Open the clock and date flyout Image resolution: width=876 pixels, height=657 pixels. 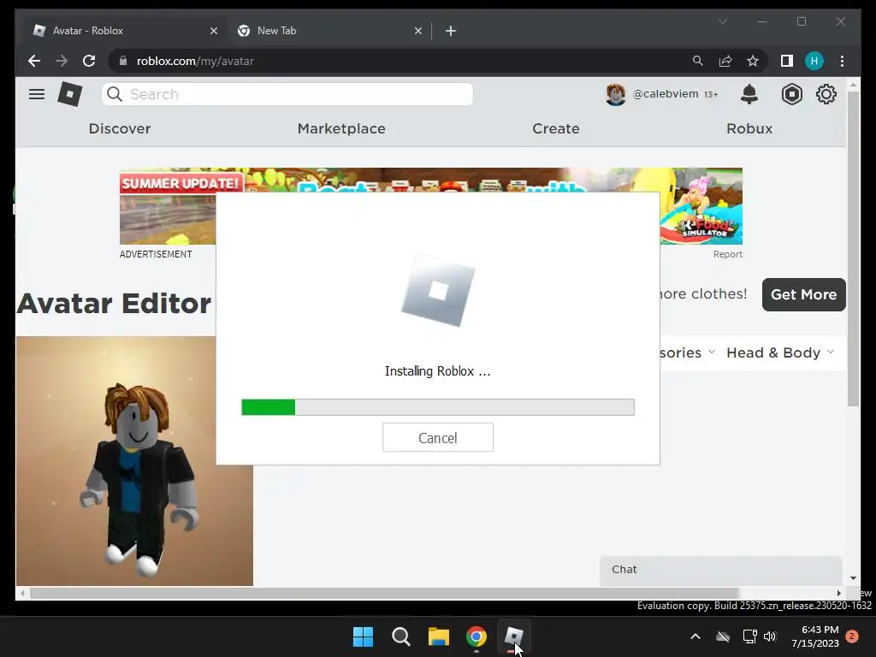click(815, 636)
